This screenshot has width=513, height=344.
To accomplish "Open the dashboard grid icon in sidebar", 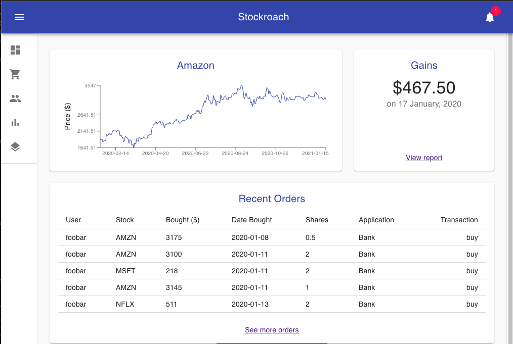I will 15,50.
